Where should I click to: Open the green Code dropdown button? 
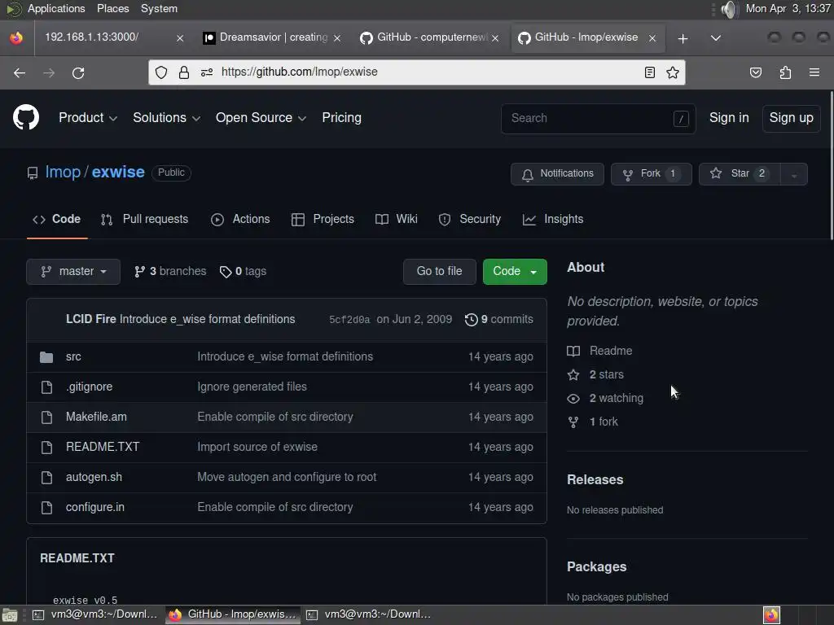[x=515, y=272]
